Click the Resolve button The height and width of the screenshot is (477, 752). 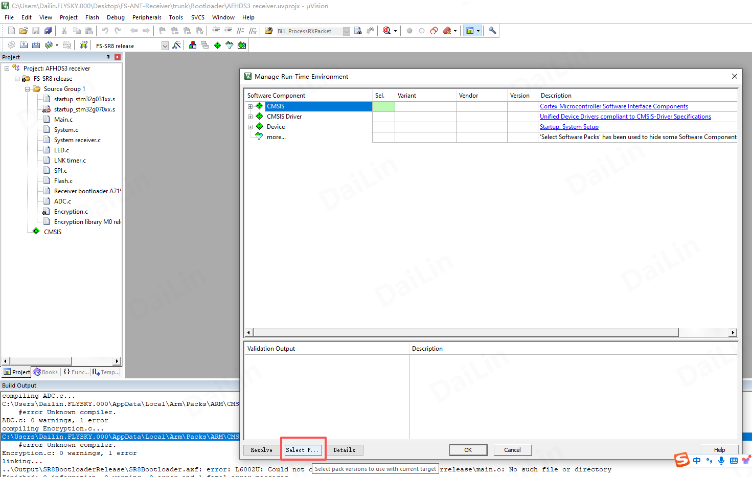(x=261, y=450)
